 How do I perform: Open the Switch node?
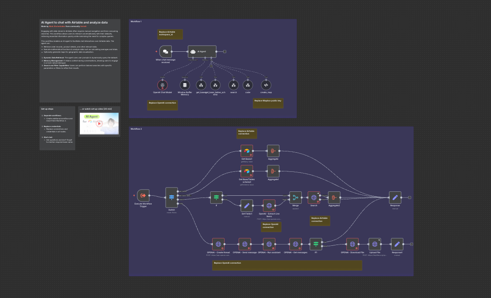pyautogui.click(x=171, y=198)
